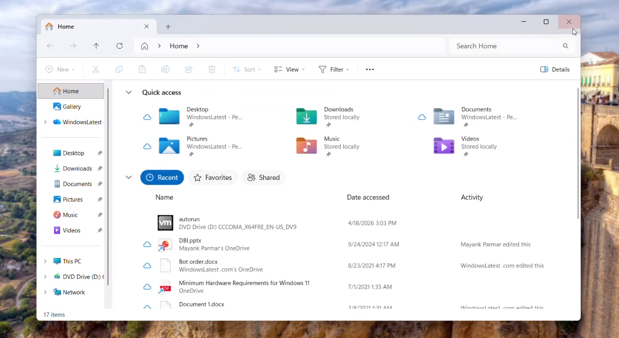The width and height of the screenshot is (619, 338).
Task: Select Home in navigation pane
Action: pyautogui.click(x=71, y=91)
